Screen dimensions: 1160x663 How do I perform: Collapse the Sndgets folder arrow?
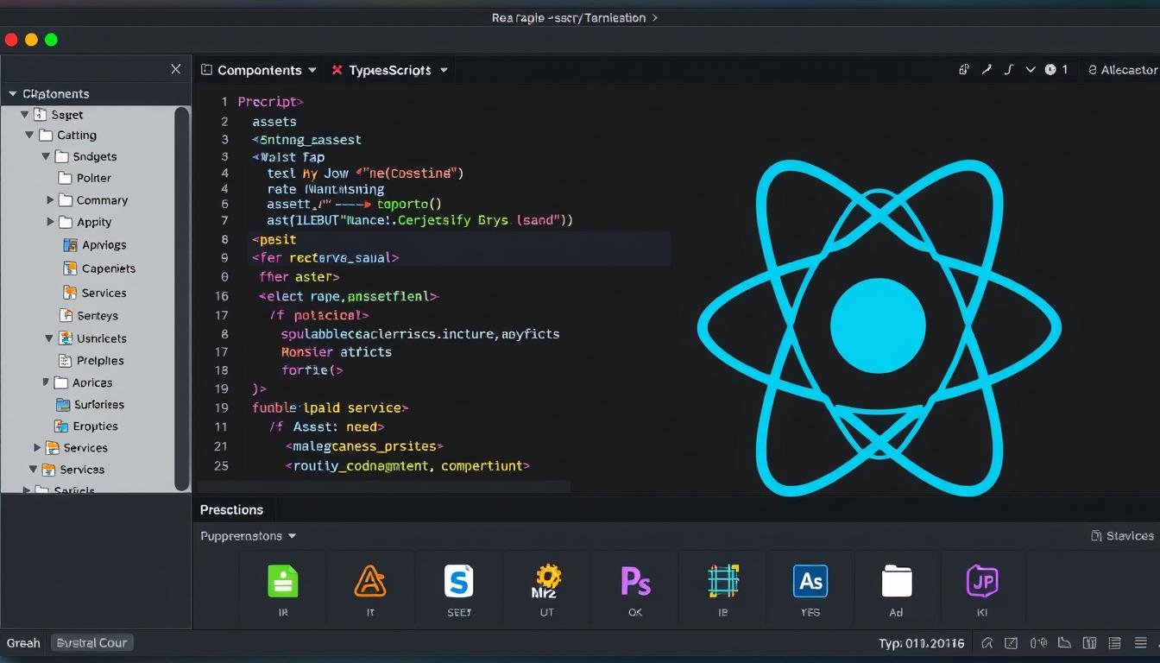46,156
